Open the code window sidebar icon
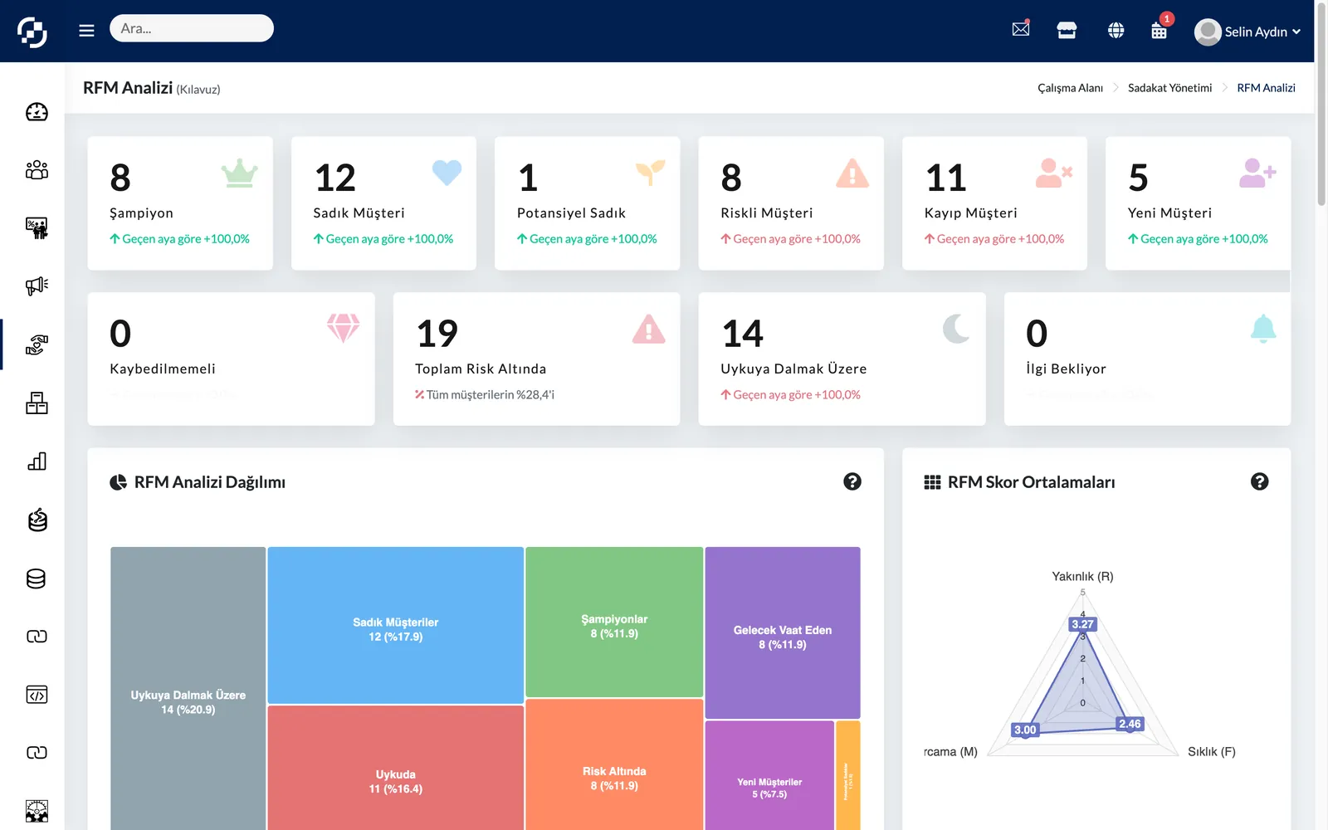The width and height of the screenshot is (1328, 830). tap(37, 695)
